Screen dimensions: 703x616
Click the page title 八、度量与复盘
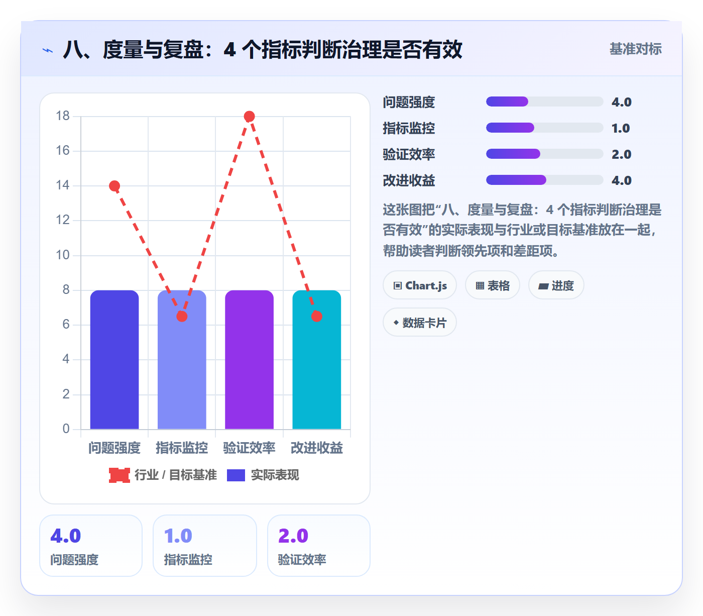[263, 50]
